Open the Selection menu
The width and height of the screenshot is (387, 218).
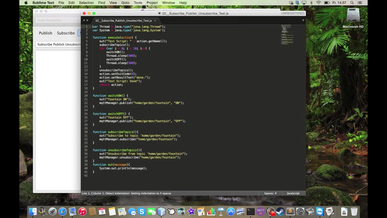point(86,3)
